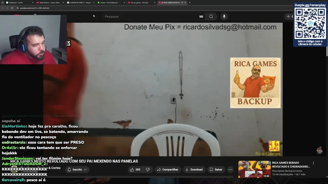328x184 pixels.
Task: Click the notification bell on the Inscrito button
Action: (69, 169)
